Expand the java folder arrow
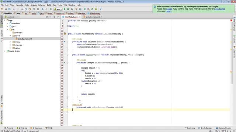 [7, 26]
